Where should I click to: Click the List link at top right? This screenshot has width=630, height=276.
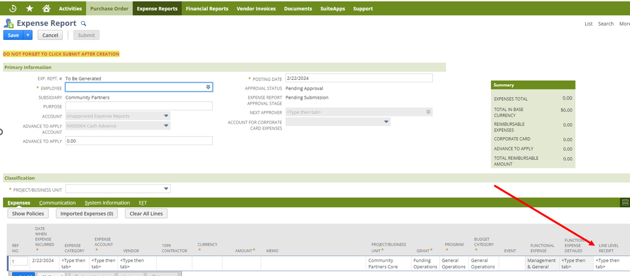pyautogui.click(x=588, y=24)
